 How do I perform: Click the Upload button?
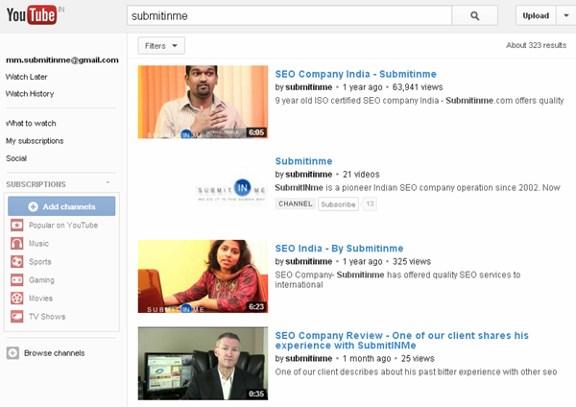click(x=536, y=15)
